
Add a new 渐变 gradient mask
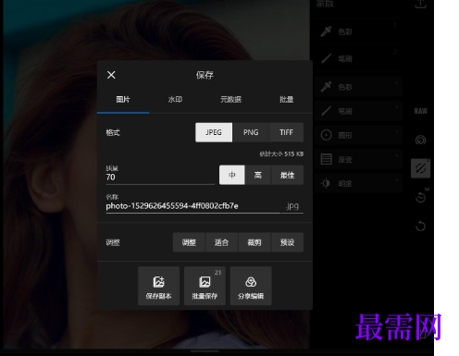coord(359,159)
